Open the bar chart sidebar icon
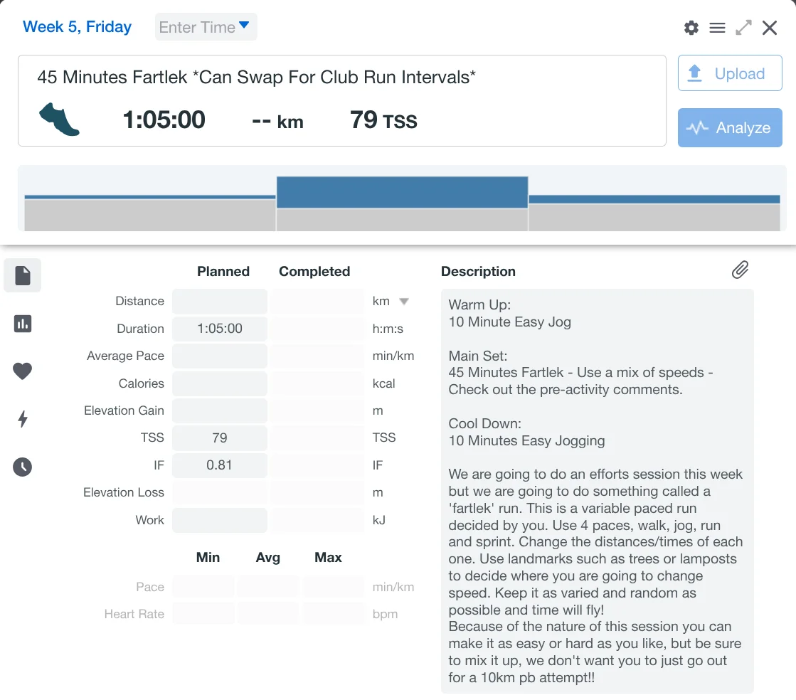Image resolution: width=796 pixels, height=700 pixels. [23, 324]
